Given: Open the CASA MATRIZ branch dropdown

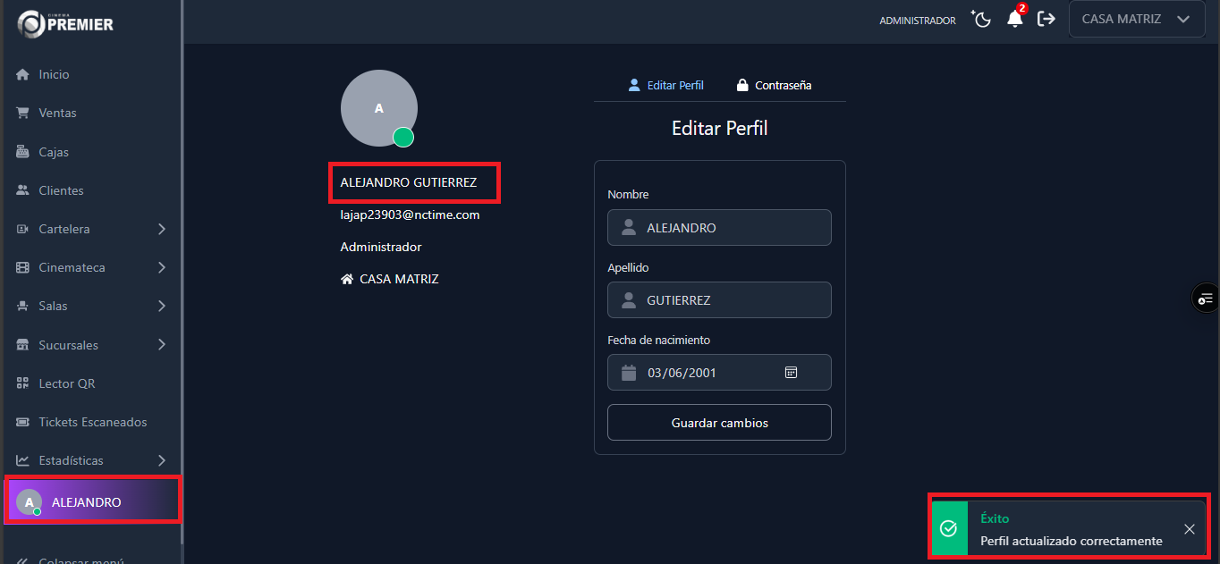Looking at the screenshot, I should click(1136, 19).
